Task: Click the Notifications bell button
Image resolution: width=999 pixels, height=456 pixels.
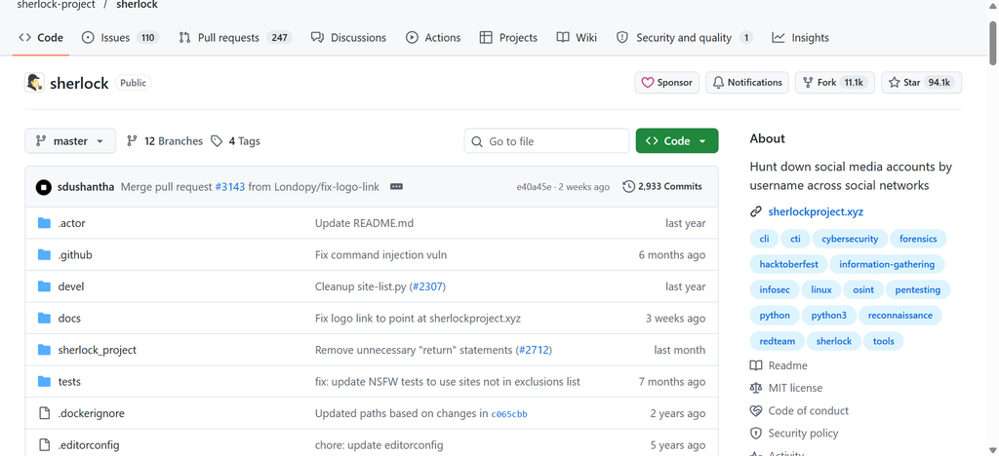Action: pyautogui.click(x=746, y=83)
